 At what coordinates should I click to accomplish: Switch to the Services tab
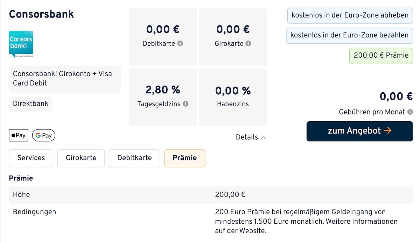point(31,158)
